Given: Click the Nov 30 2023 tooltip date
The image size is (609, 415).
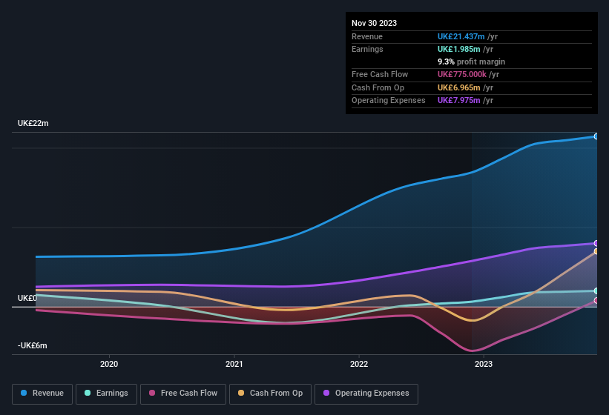Looking at the screenshot, I should pyautogui.click(x=374, y=23).
